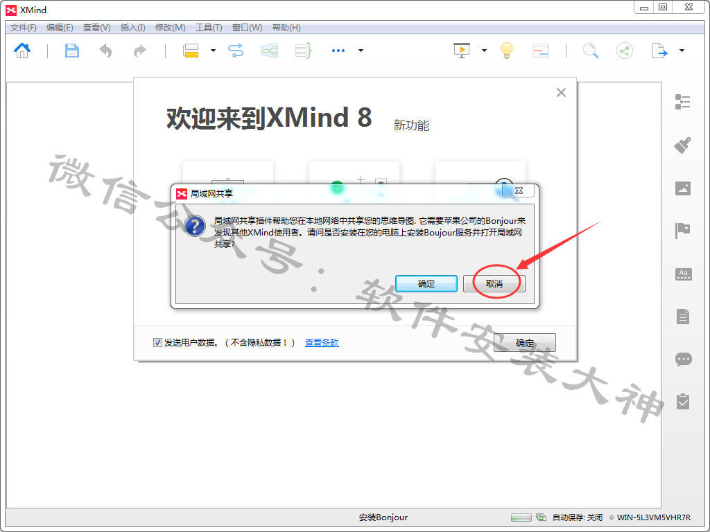
Task: Click the blue question mark dialog icon
Action: 195,226
